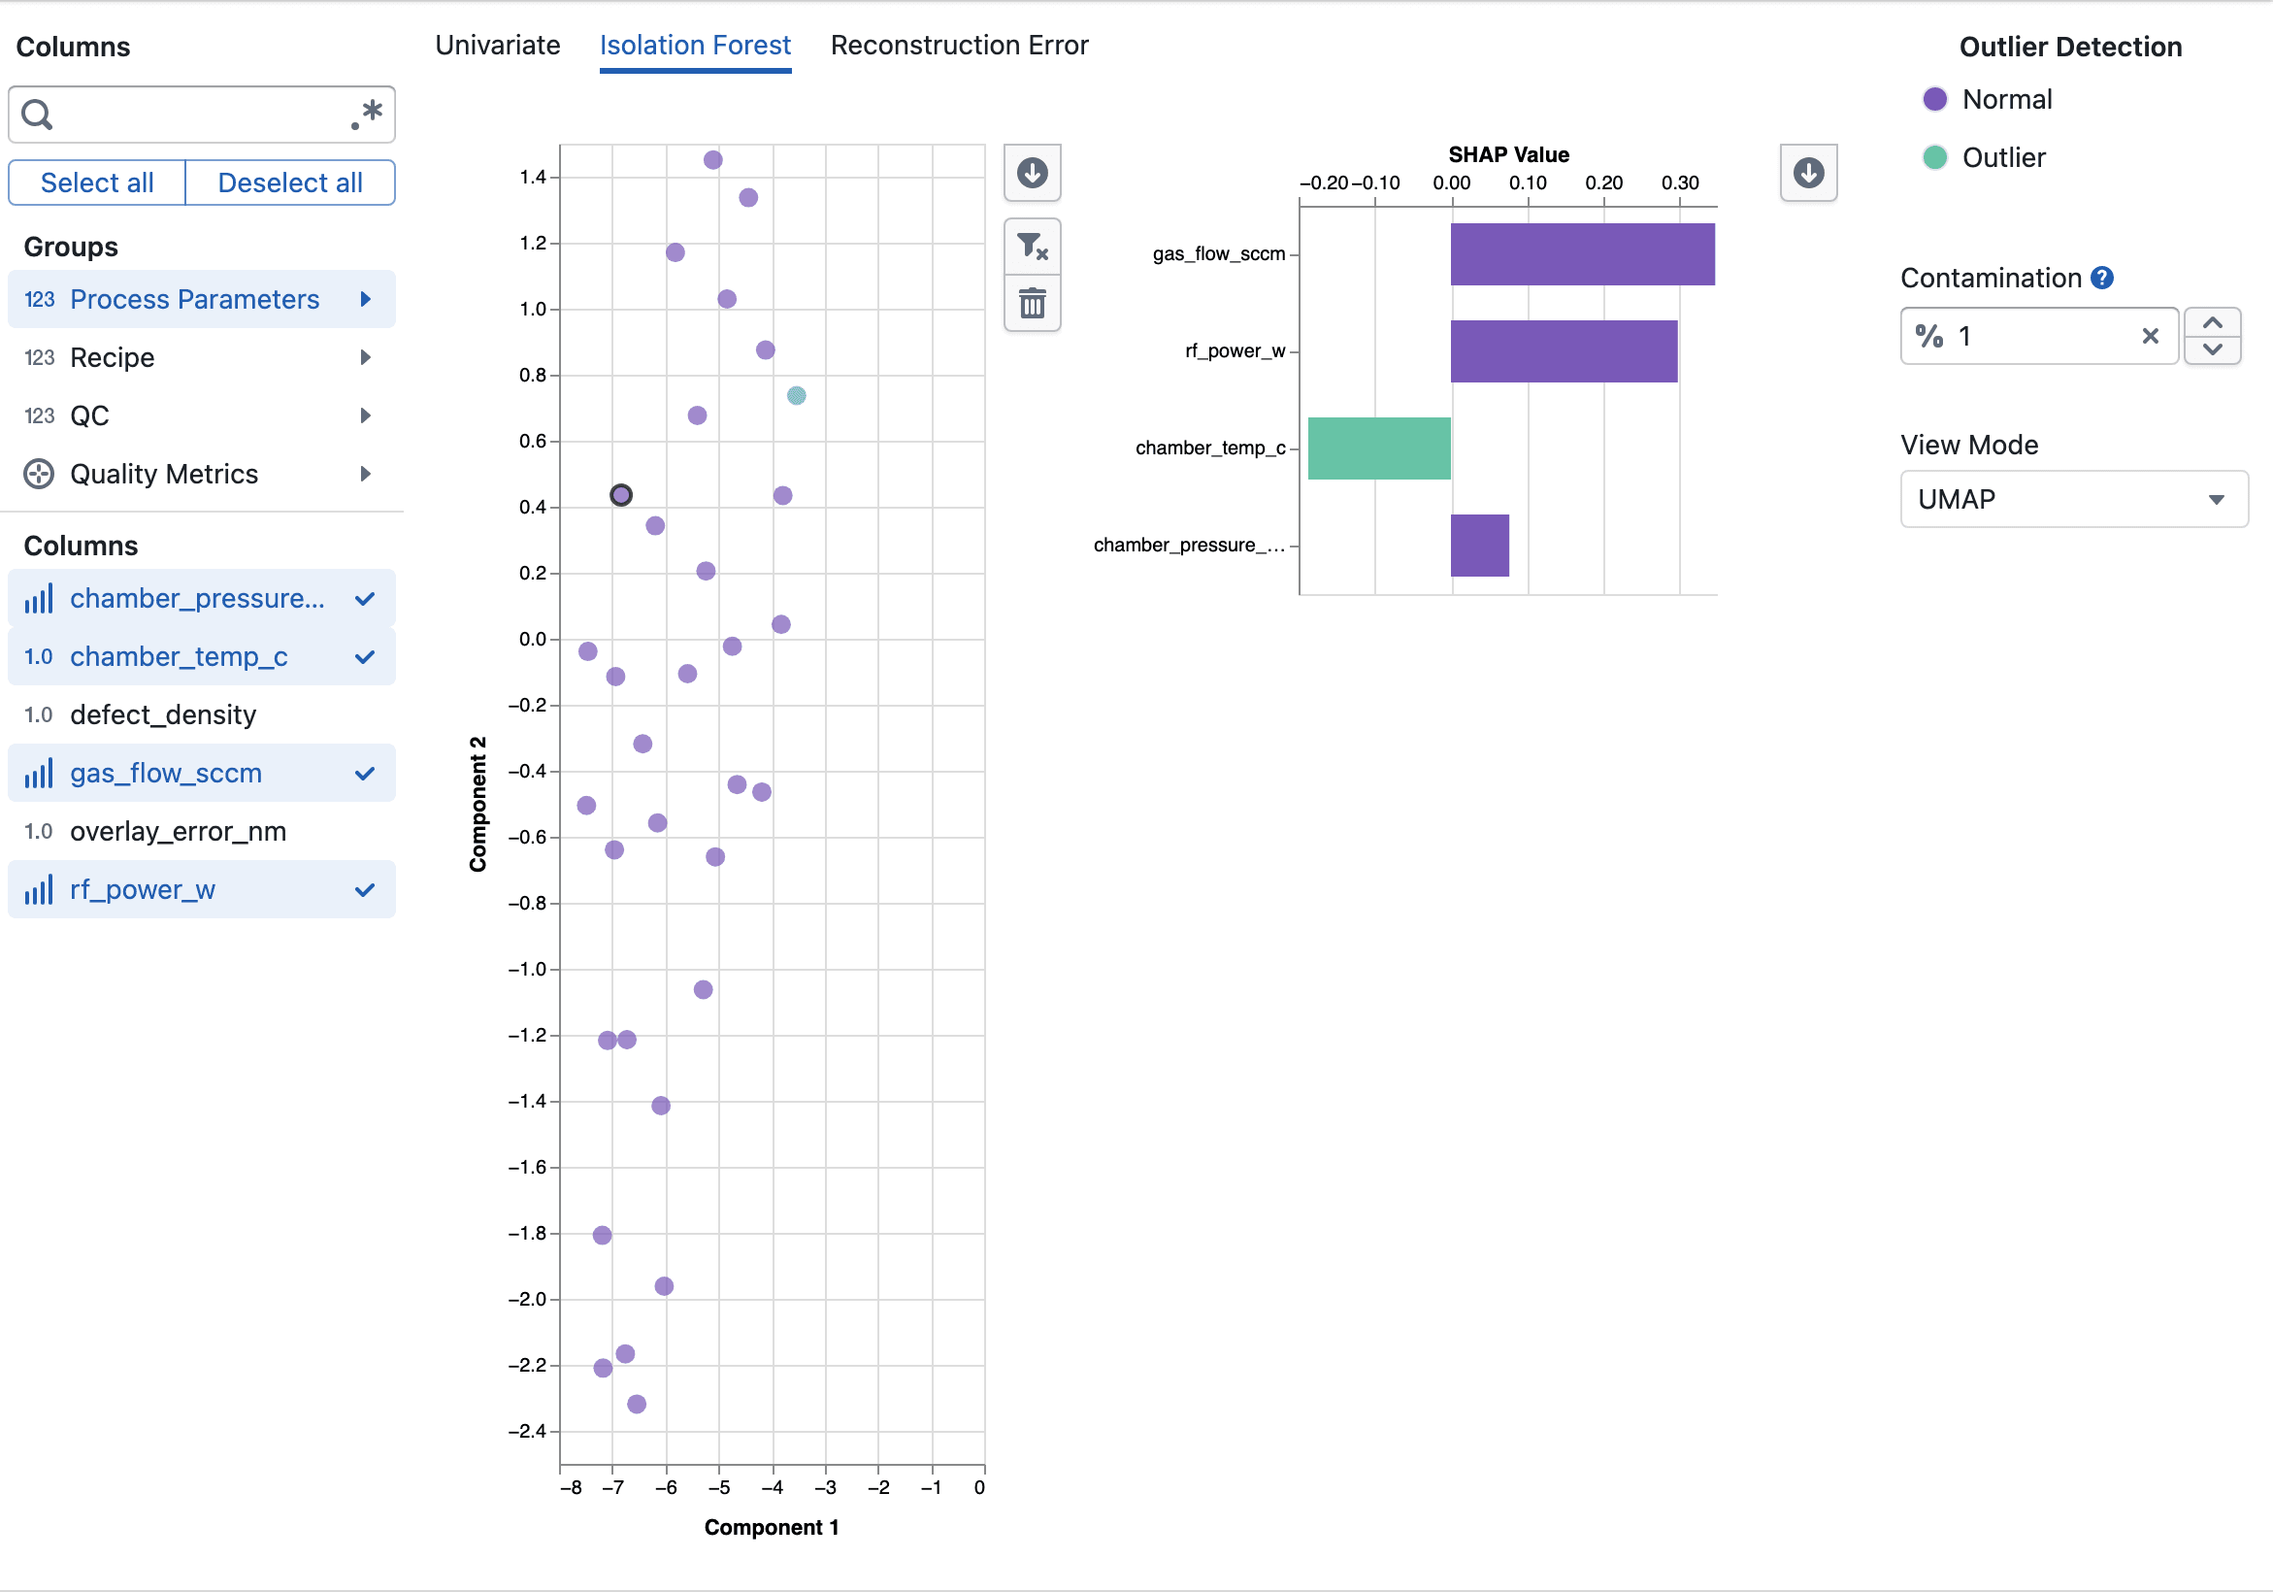2273x1592 pixels.
Task: Deselect the chamber_temp_c column checkmark
Action: (364, 656)
